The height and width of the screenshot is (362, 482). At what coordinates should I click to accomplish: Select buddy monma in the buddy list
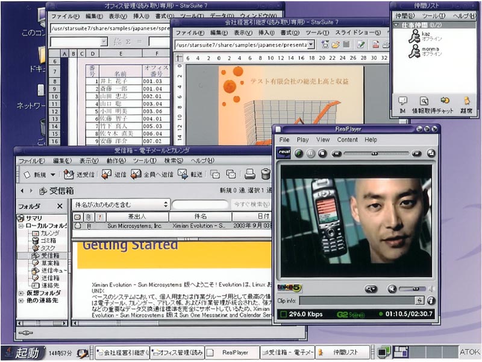[425, 51]
